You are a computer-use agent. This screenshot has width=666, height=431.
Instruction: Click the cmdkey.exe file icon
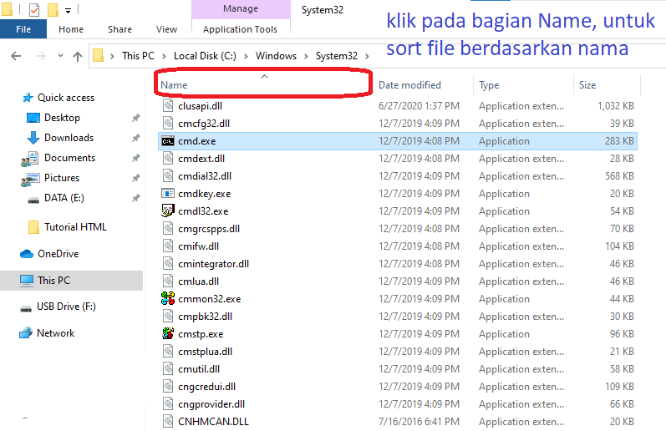(x=168, y=194)
